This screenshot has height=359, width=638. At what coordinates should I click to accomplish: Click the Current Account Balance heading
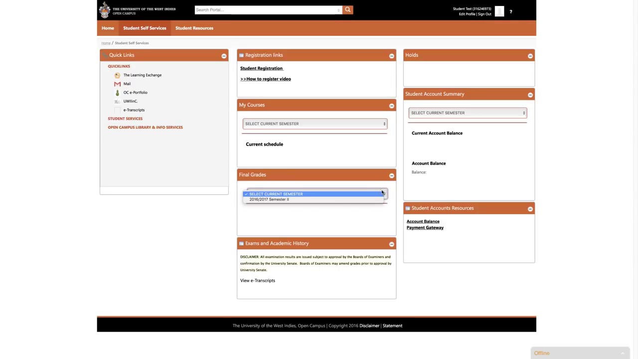[437, 134]
